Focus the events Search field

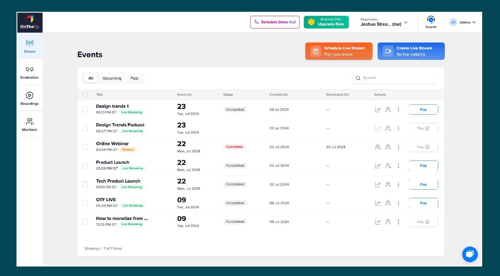(396, 78)
